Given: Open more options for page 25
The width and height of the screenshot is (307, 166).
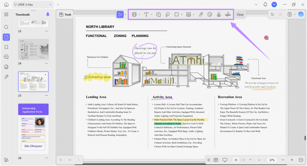Looking at the screenshot, I should point(46,95).
